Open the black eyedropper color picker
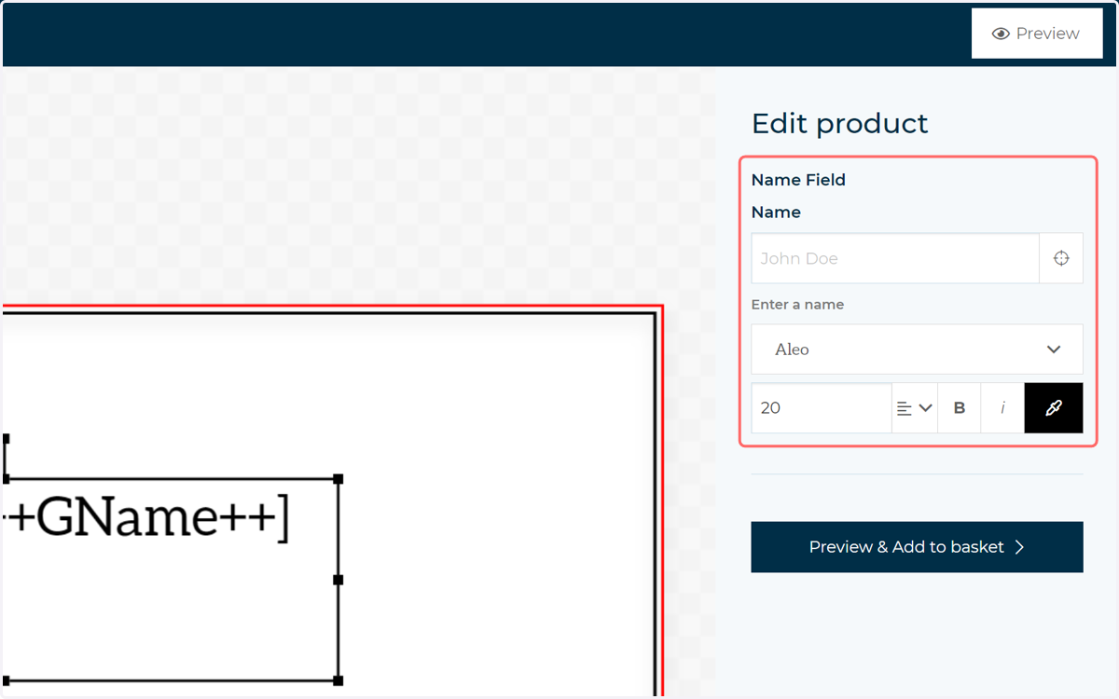Screen dimensions: 1119x699 point(1054,408)
